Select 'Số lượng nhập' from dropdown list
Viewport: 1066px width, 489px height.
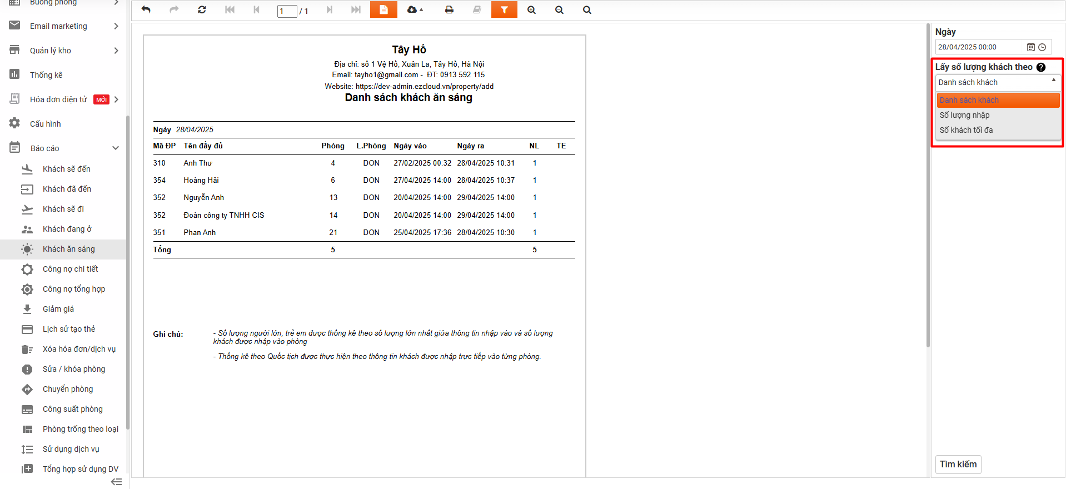964,115
